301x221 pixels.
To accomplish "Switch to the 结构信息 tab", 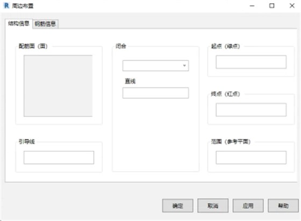I will 19,24.
